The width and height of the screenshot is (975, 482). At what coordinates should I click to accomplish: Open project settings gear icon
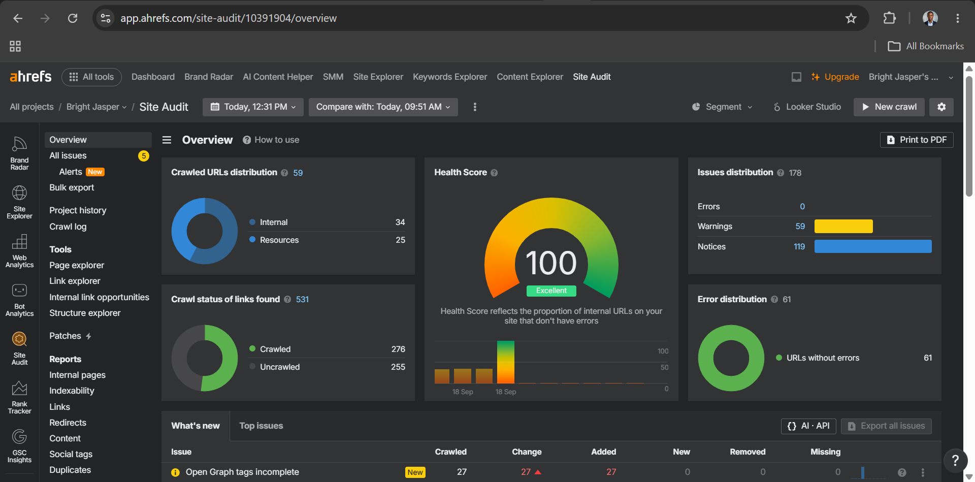point(941,107)
